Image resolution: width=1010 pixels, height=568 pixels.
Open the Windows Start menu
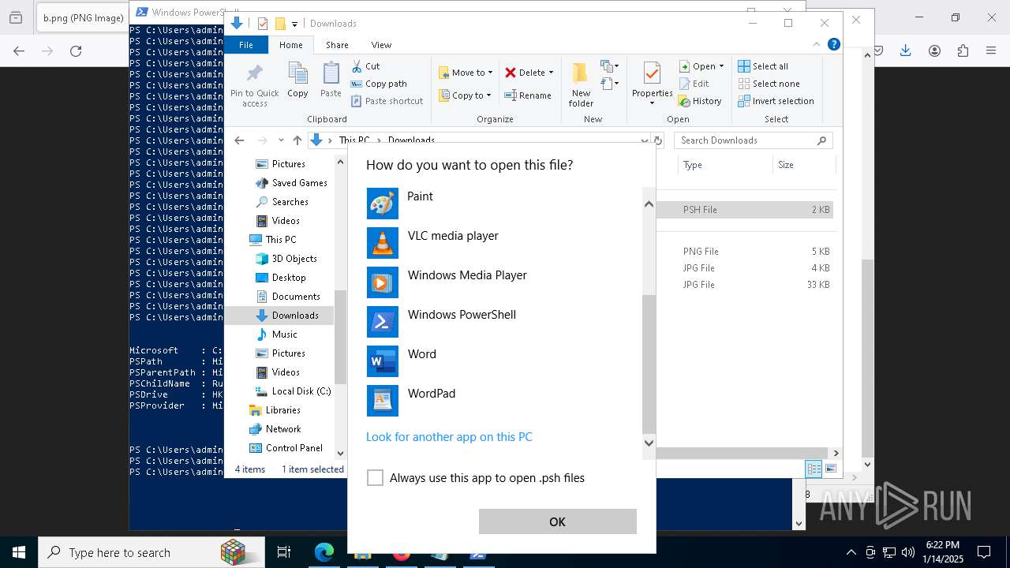[19, 552]
